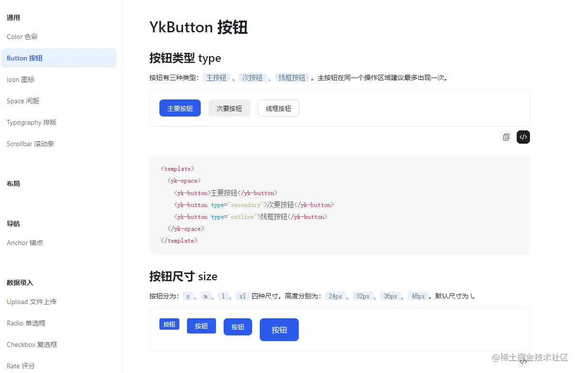Click the 主按钮 inline tag
Image resolution: width=579 pixels, height=373 pixels.
(216, 78)
